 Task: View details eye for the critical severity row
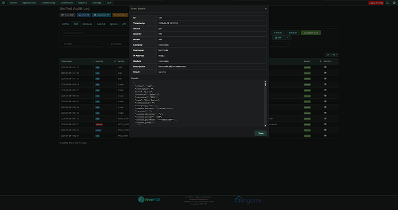pyautogui.click(x=325, y=125)
